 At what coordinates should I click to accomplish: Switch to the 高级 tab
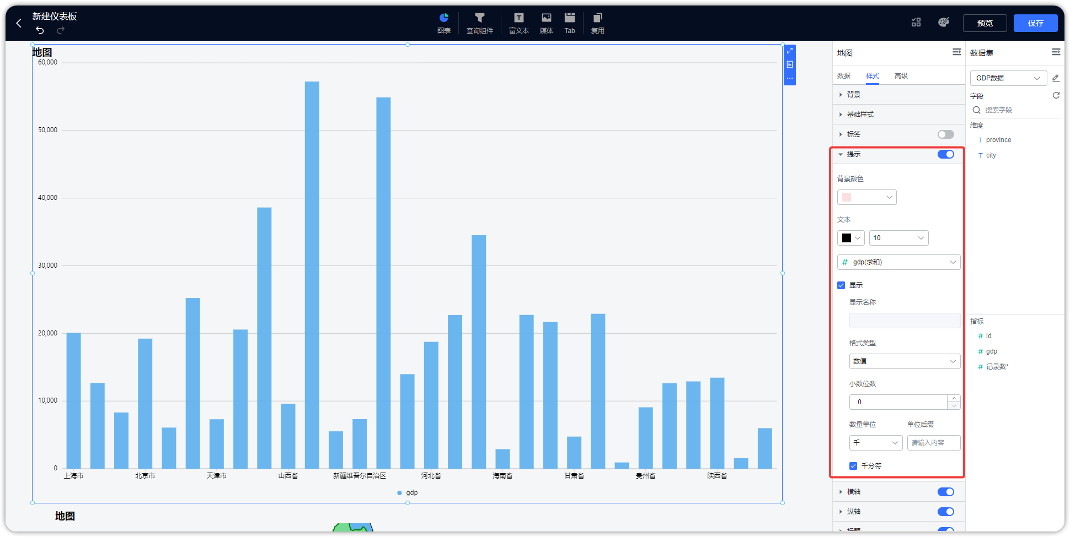tap(901, 76)
